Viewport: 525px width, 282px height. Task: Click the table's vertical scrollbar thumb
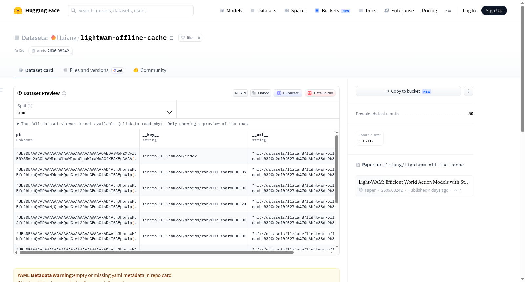pyautogui.click(x=337, y=169)
